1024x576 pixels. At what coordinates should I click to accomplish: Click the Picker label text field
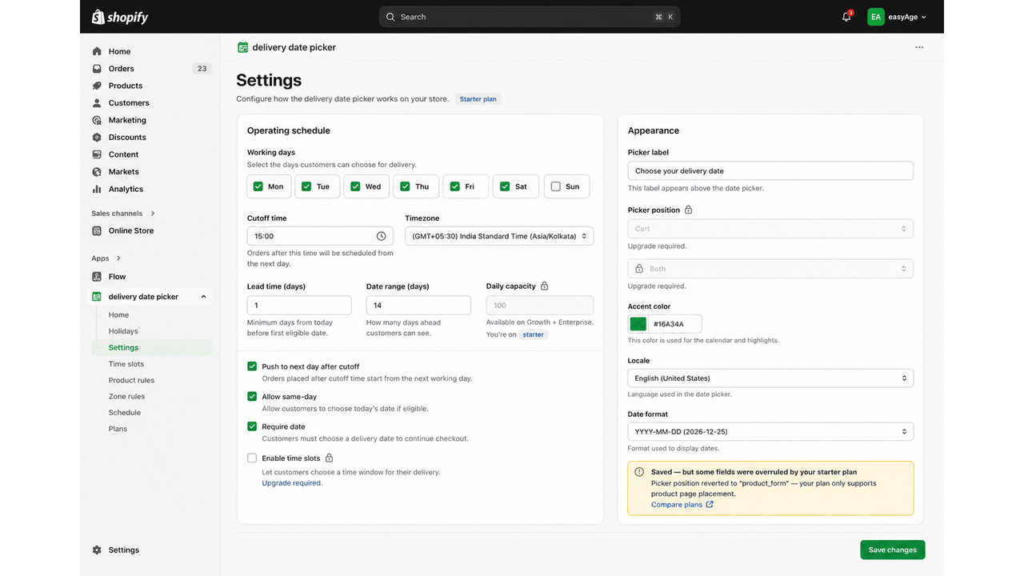tap(770, 170)
